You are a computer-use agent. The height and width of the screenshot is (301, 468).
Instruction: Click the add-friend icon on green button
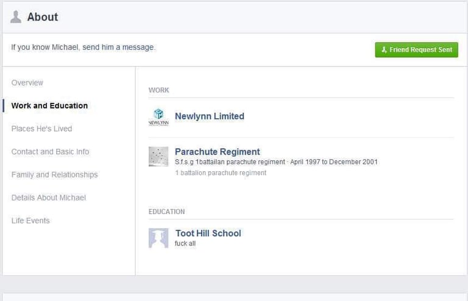[384, 50]
